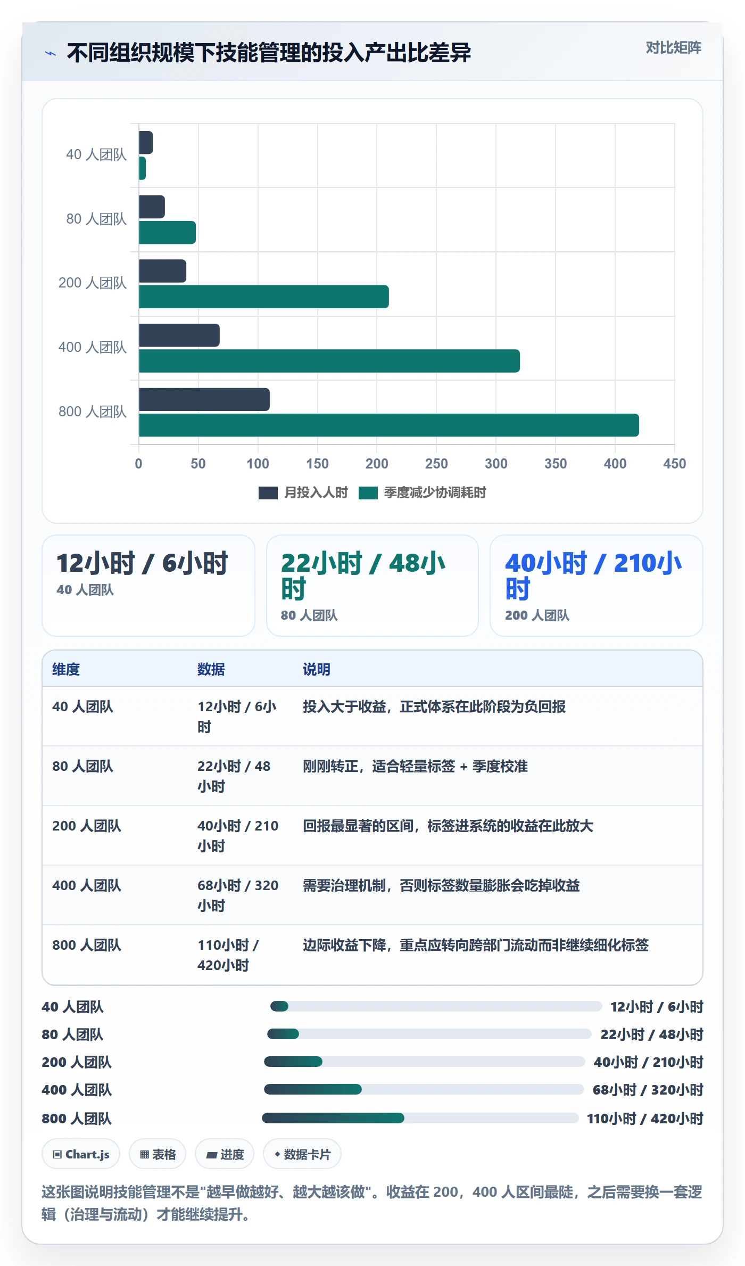Click the 80 人团队 progress bar
The height and width of the screenshot is (1266, 745).
(x=429, y=1034)
